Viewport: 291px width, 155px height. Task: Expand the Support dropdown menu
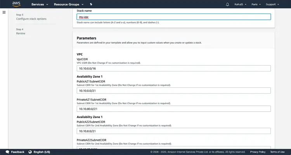[x=272, y=4]
